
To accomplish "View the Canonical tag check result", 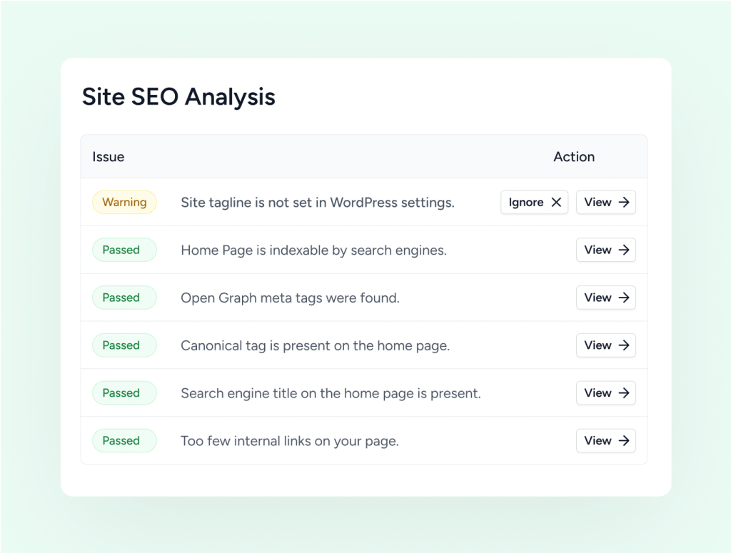I will click(605, 345).
